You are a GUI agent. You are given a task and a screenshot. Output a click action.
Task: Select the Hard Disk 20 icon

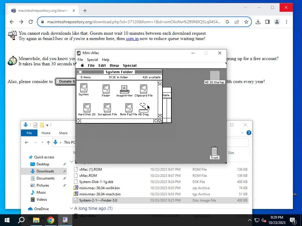[87, 108]
